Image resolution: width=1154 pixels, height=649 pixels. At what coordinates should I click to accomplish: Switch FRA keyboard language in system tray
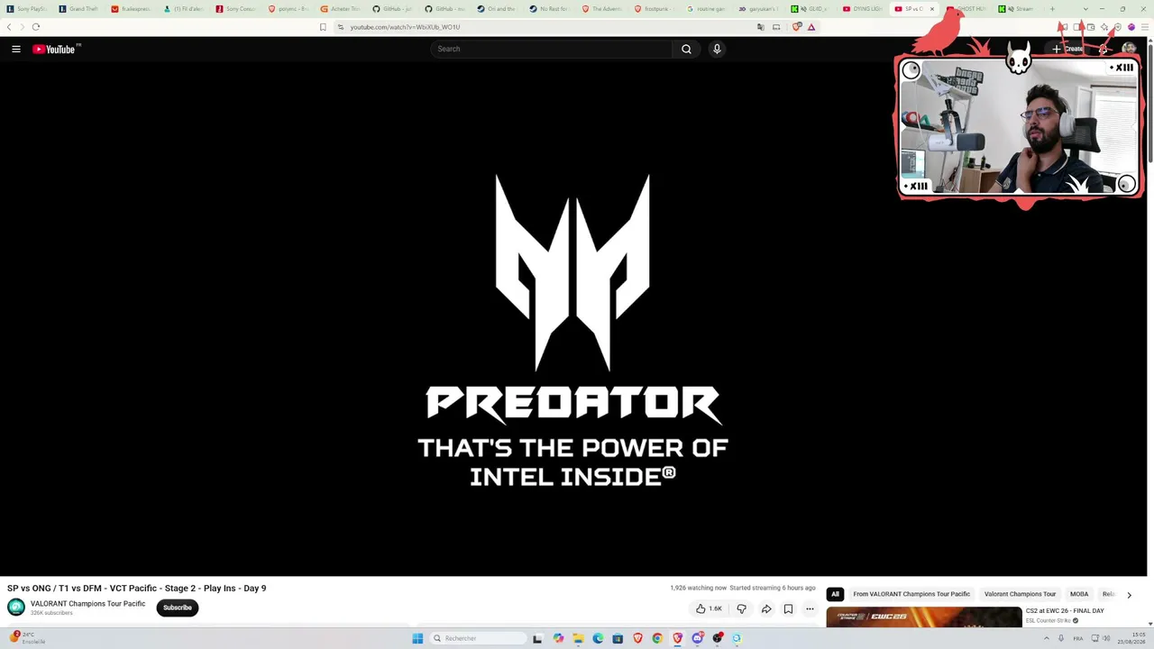(1078, 638)
